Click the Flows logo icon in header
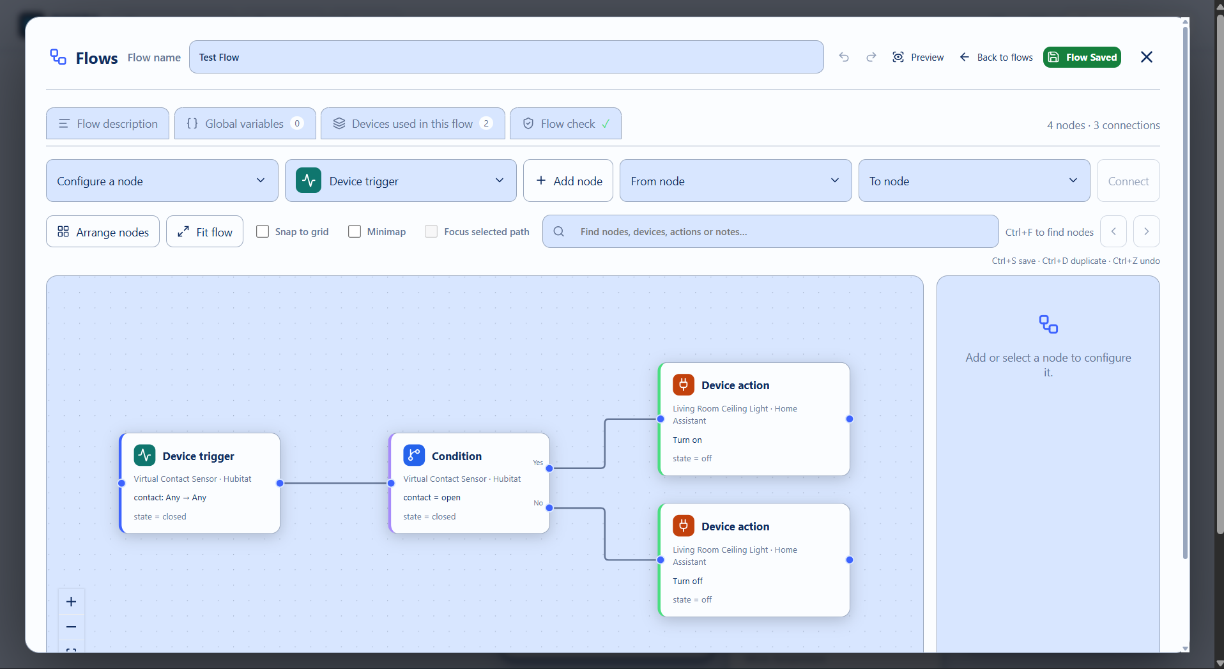The width and height of the screenshot is (1224, 669). (58, 57)
